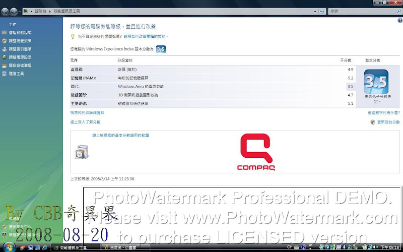Click the icon beside 進階工具
Image resolution: width=403 pixels, height=252 pixels.
pos(4,74)
